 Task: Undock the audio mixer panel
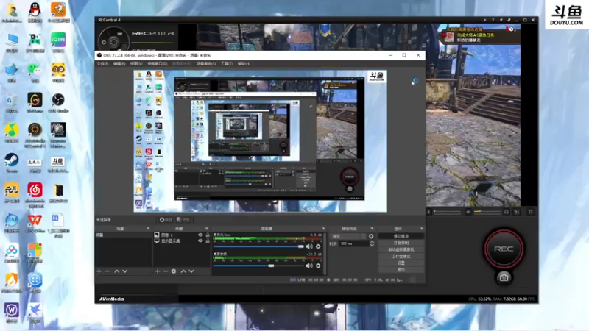click(x=323, y=229)
